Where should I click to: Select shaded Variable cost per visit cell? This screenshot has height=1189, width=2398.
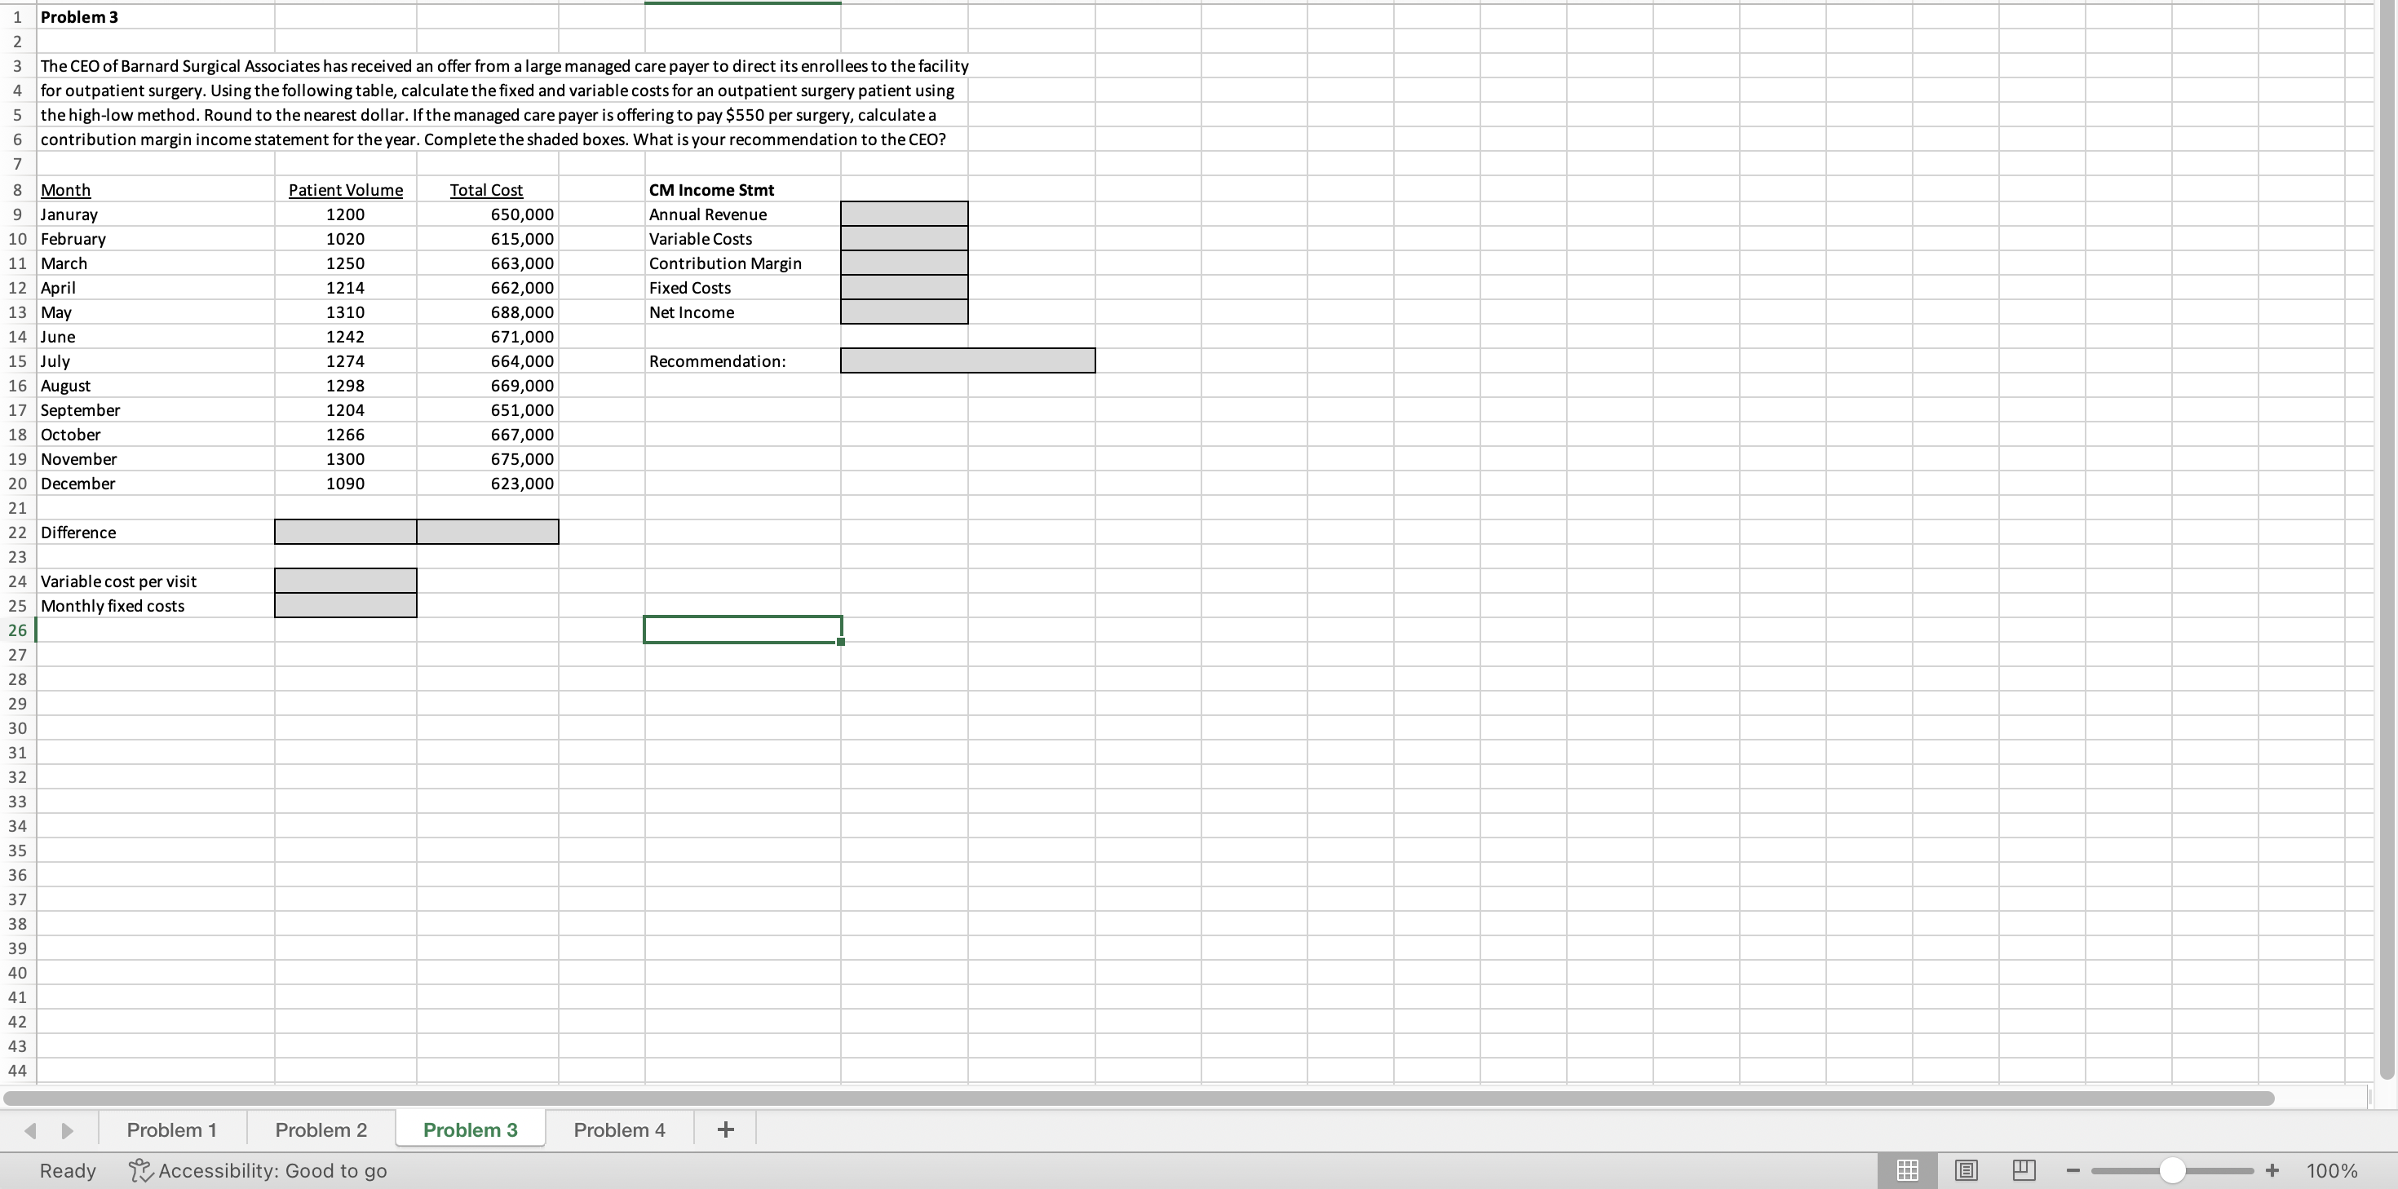pyautogui.click(x=345, y=581)
